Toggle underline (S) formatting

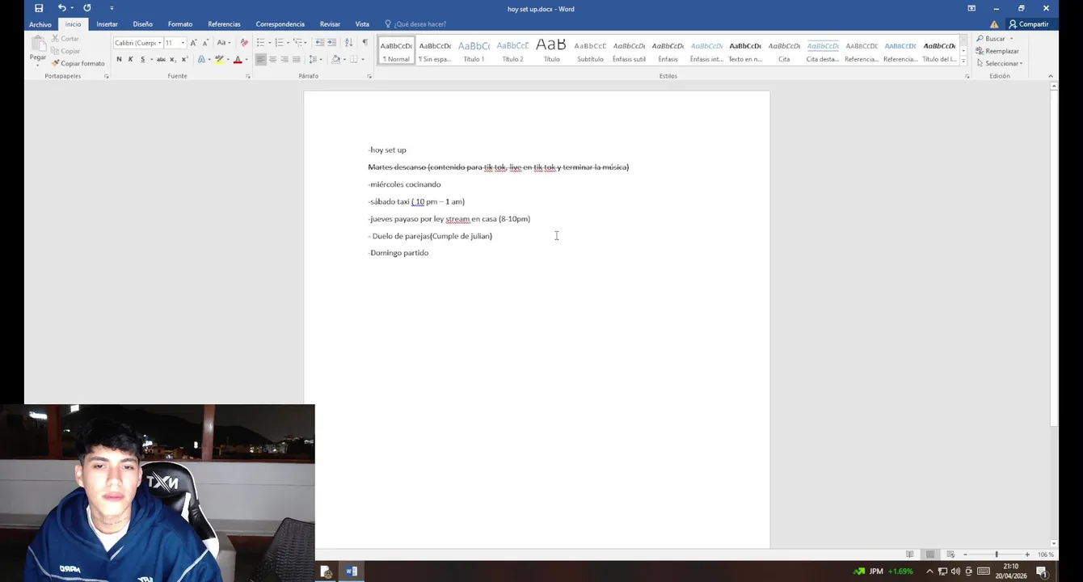[142, 59]
